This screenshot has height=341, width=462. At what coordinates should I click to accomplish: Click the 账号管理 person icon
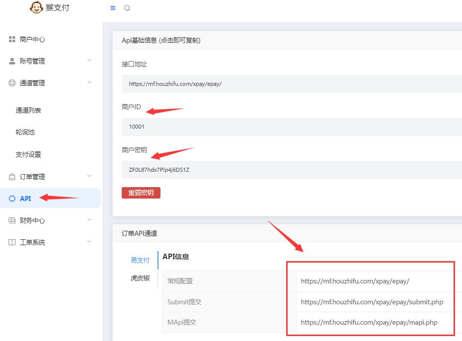pyautogui.click(x=12, y=61)
